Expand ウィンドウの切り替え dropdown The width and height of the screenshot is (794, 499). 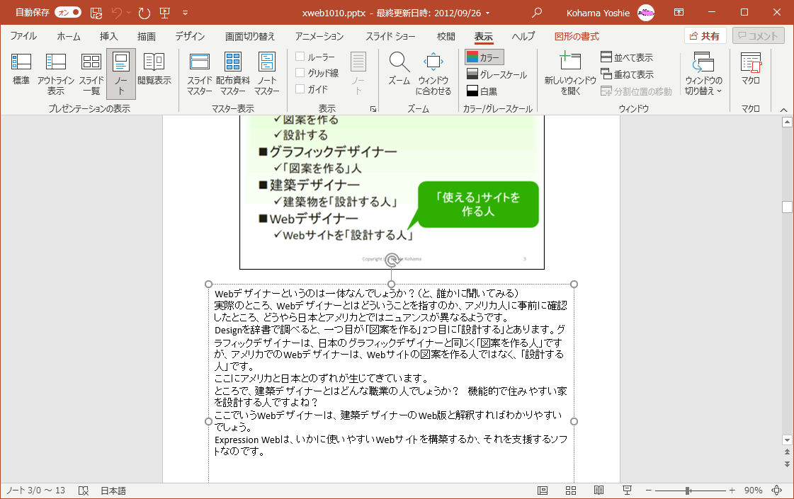pyautogui.click(x=703, y=73)
